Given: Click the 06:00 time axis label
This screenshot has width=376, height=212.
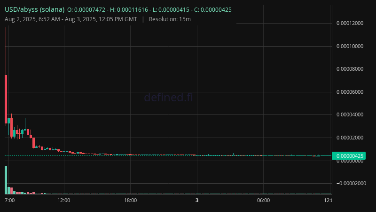Looking at the screenshot, I should click(263, 201).
